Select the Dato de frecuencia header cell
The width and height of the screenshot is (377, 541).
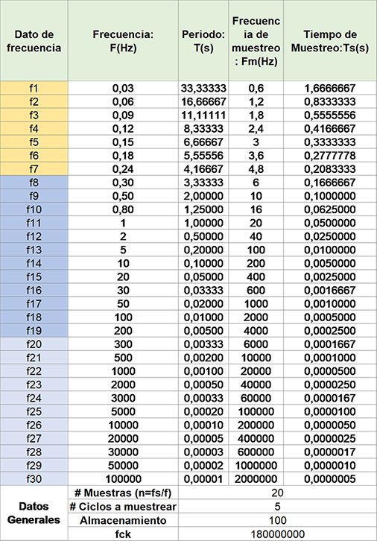click(x=34, y=41)
